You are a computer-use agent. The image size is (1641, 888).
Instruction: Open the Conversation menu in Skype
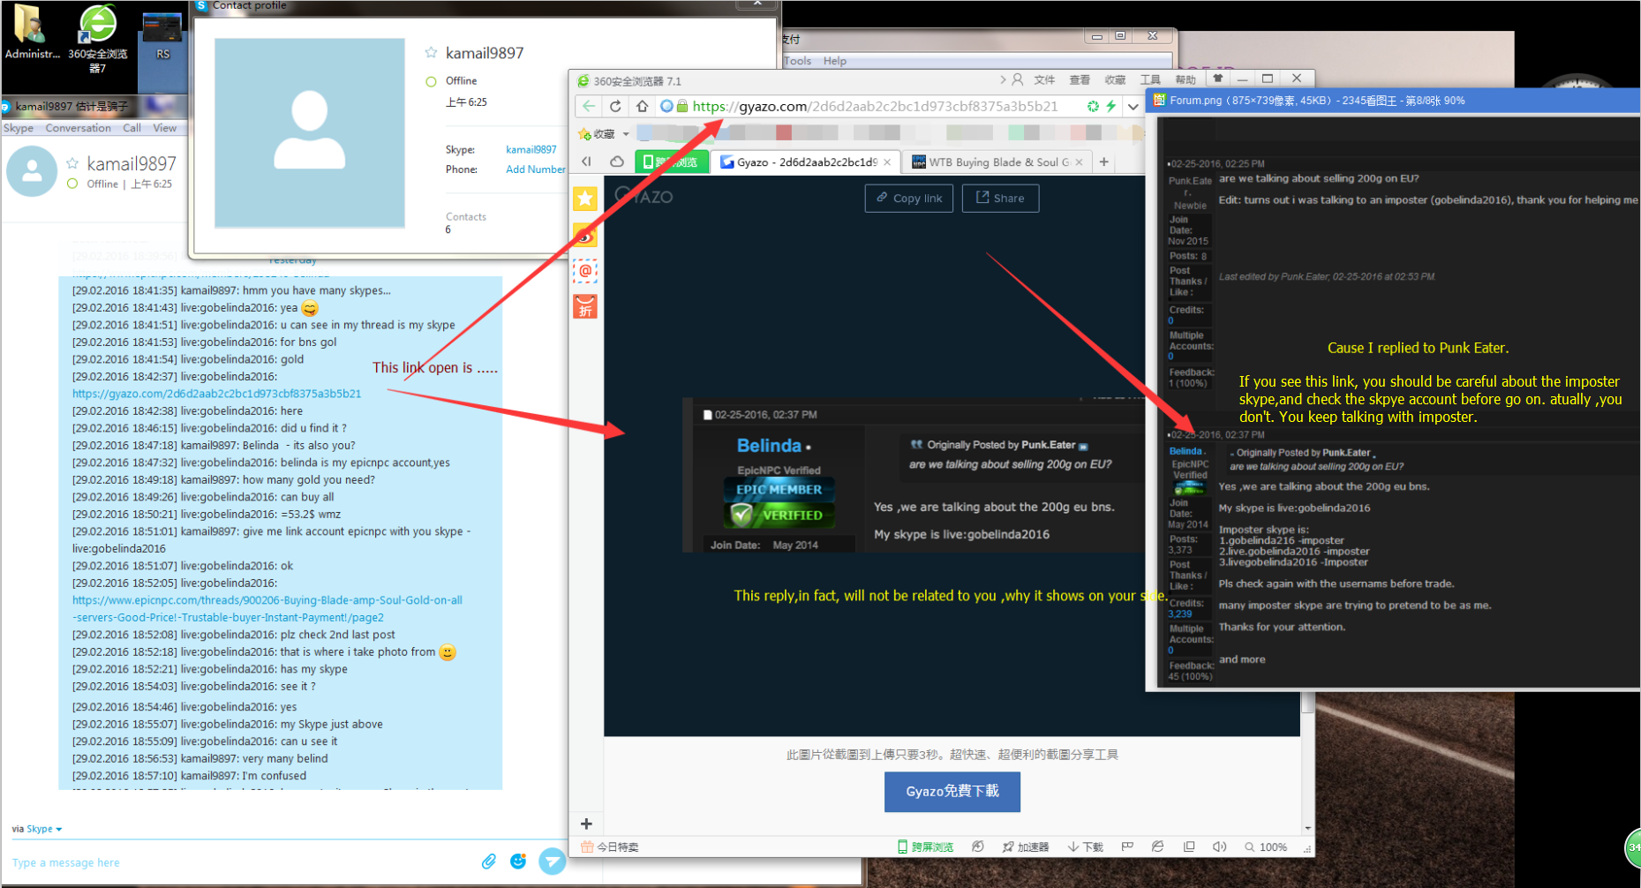tap(79, 128)
